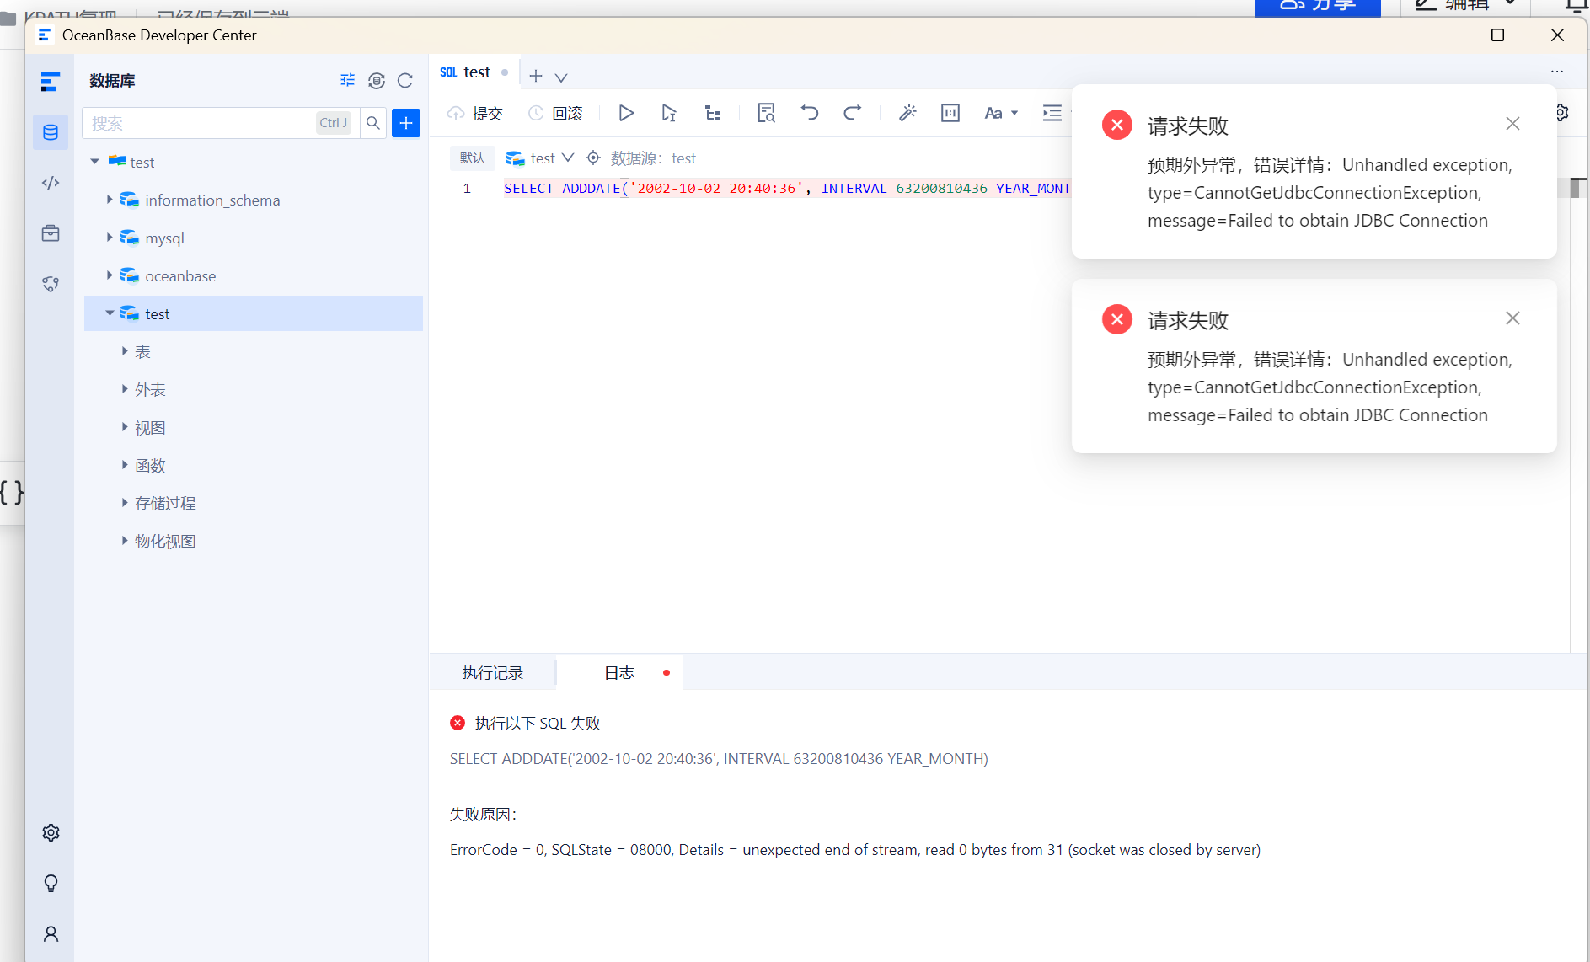The height and width of the screenshot is (962, 1590).
Task: Click the 回滚 rollback button
Action: pos(555,113)
